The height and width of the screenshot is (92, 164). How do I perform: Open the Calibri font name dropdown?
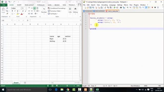[20, 8]
